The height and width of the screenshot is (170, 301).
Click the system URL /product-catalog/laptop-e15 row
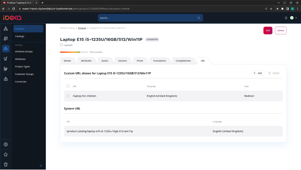pos(173,131)
